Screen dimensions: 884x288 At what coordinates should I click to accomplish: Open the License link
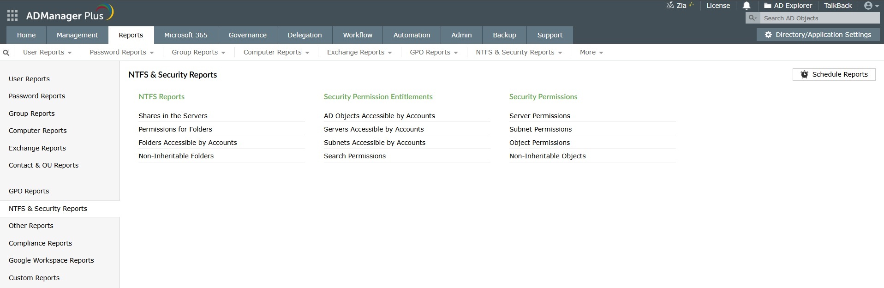click(718, 6)
